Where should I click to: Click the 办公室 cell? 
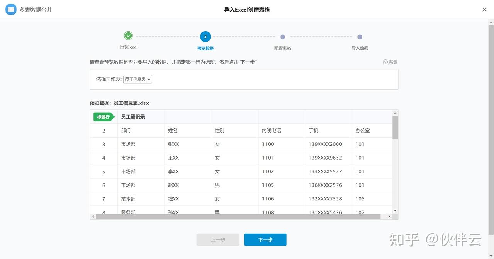[x=372, y=131]
